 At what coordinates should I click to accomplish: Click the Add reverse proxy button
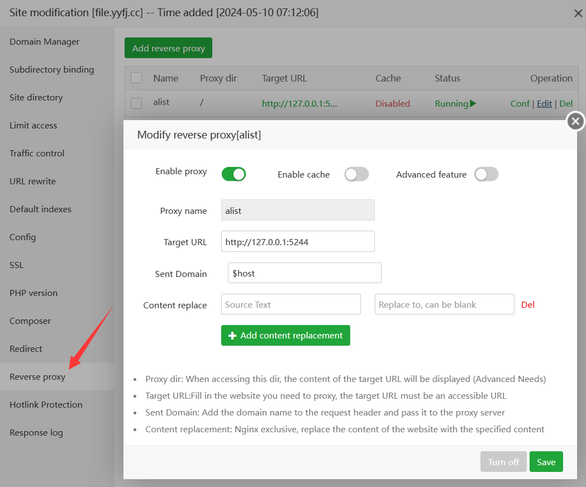tap(168, 48)
